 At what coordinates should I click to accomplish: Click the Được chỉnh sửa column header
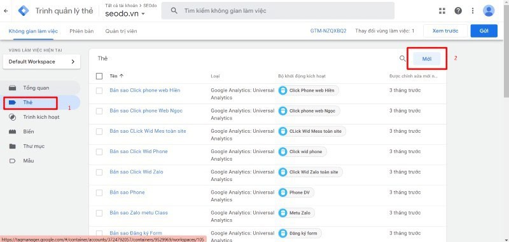[414, 76]
